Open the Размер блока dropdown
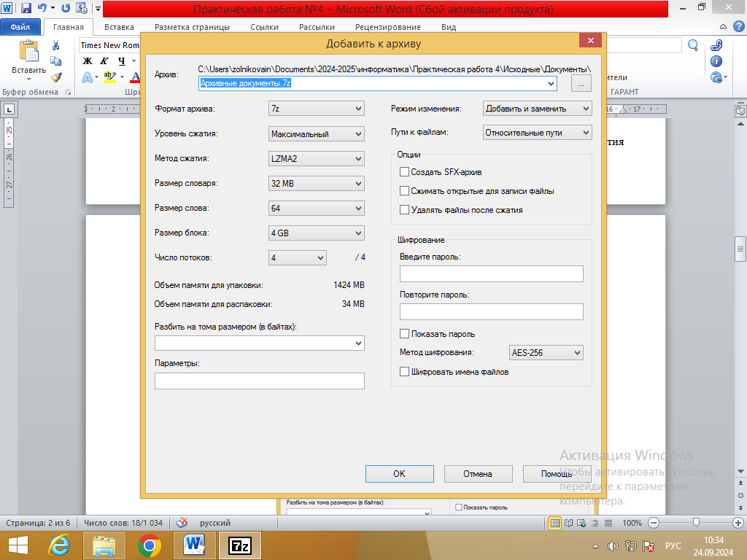This screenshot has height=560, width=747. coord(317,233)
